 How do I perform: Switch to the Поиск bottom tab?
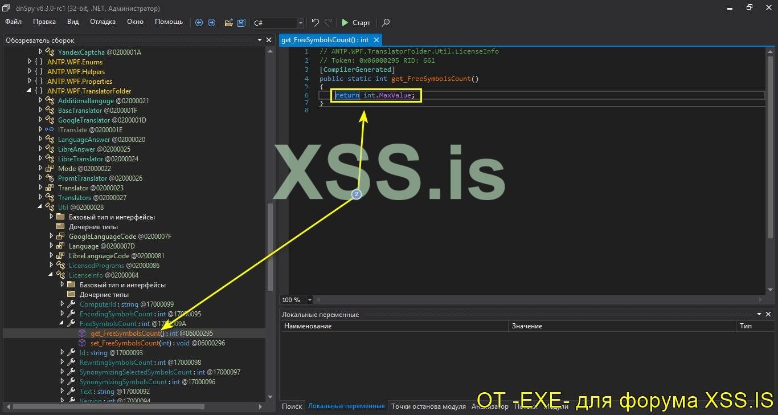tap(292, 406)
